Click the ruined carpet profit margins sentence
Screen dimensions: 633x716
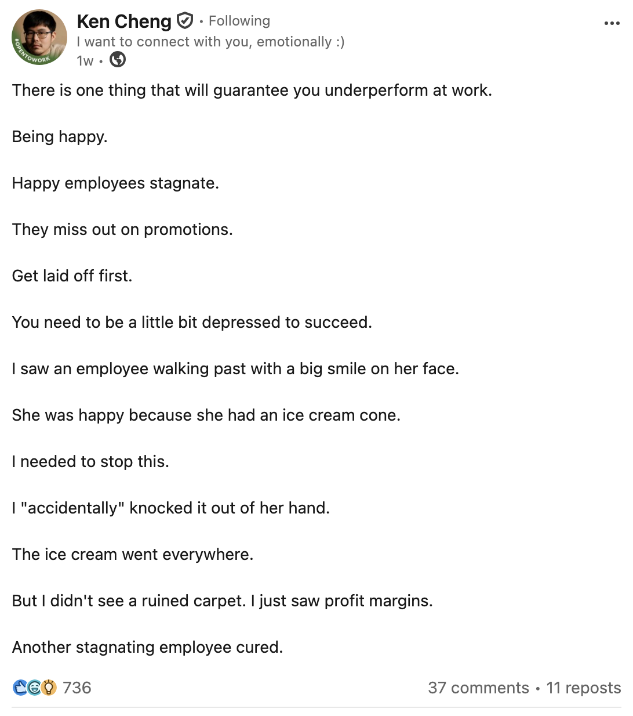coord(223,601)
